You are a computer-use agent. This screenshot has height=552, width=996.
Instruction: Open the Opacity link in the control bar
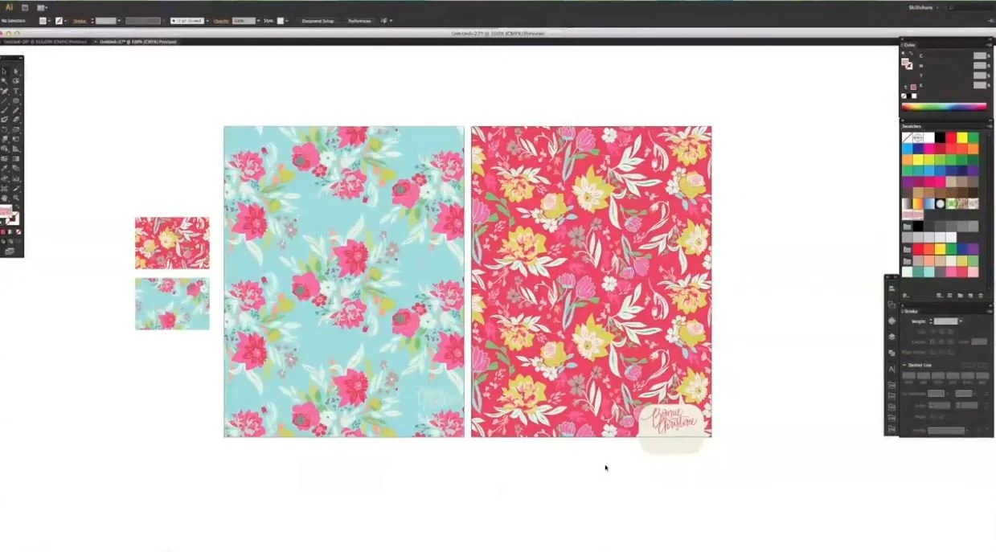[x=220, y=21]
